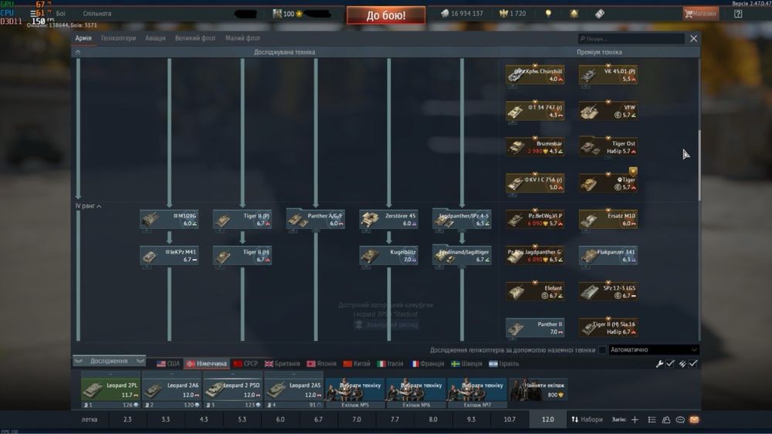Viewport: 772px width, 434px height.
Task: Open the chat bubble icon
Action: 680,420
